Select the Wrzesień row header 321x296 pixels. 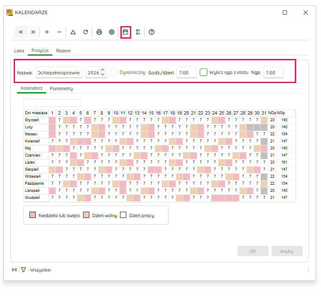pyautogui.click(x=36, y=176)
